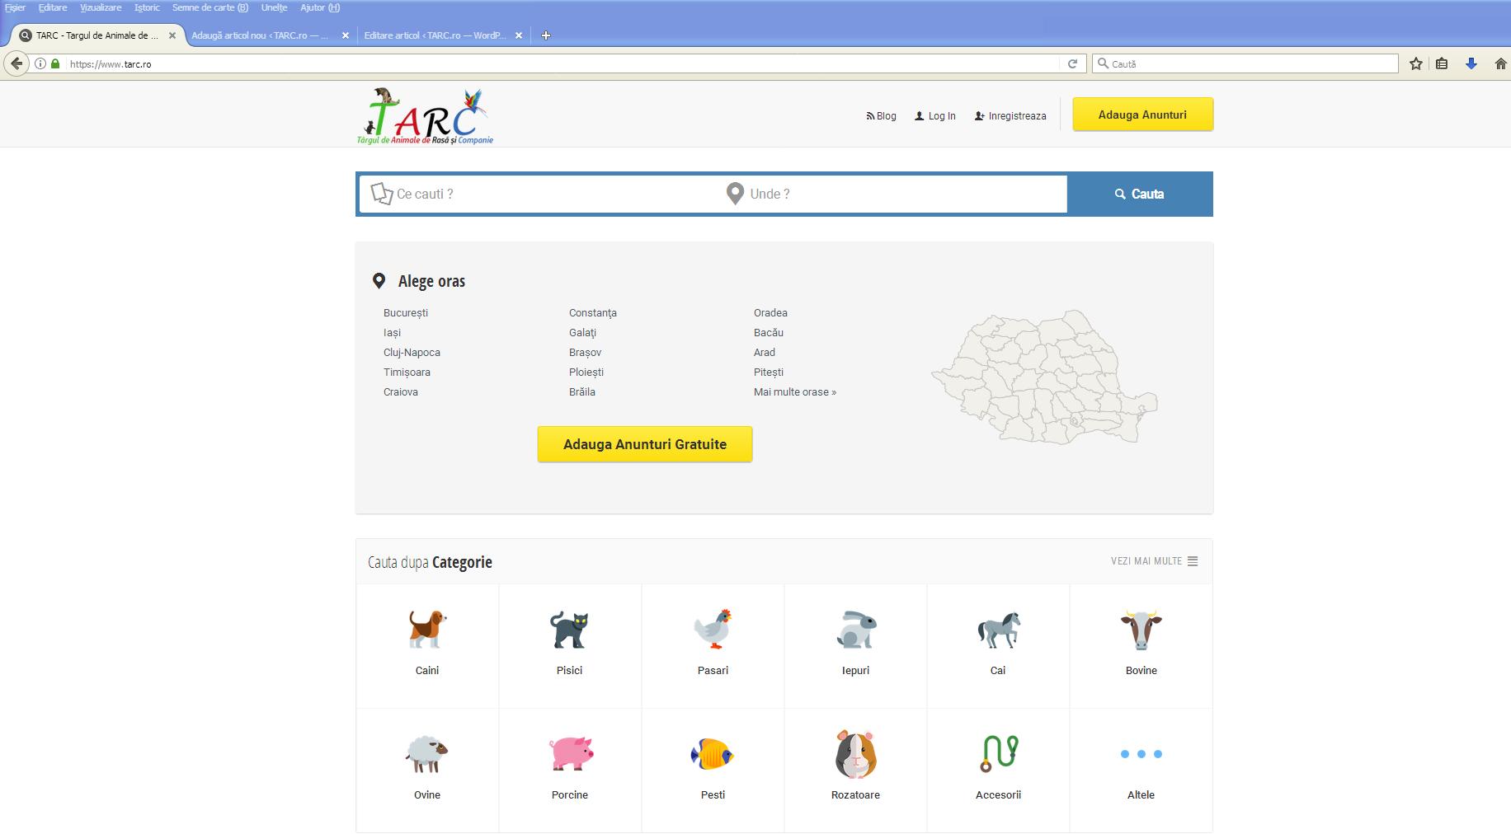Click the Pesti fish category icon
The height and width of the screenshot is (834, 1511).
(x=713, y=753)
